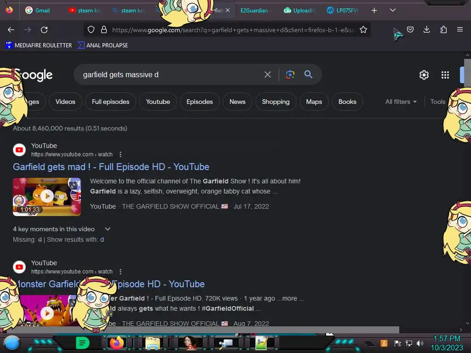Open the second result's YouTube favicon

pyautogui.click(x=19, y=267)
